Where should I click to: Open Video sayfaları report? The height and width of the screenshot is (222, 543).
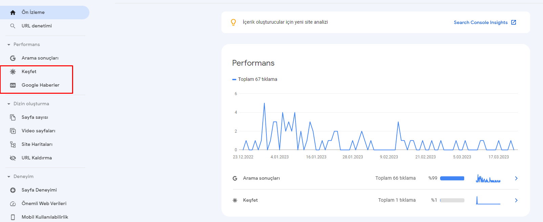coord(38,131)
